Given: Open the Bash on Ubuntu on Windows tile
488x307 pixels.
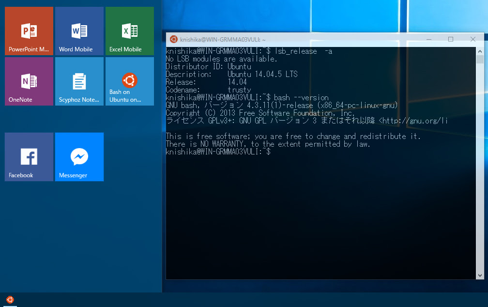Looking at the screenshot, I should [130, 81].
